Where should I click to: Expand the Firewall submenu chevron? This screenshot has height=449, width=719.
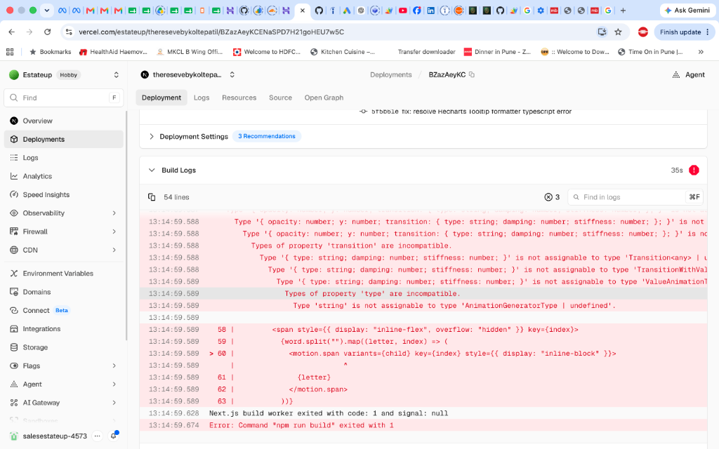point(114,232)
